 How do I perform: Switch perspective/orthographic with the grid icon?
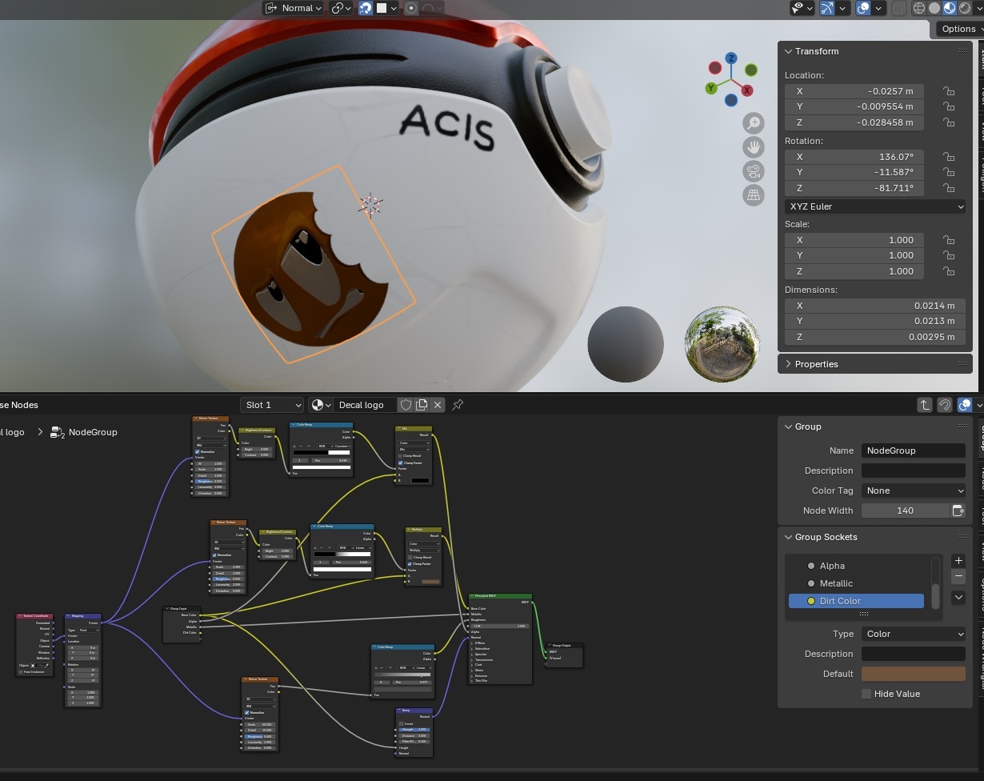tap(753, 194)
